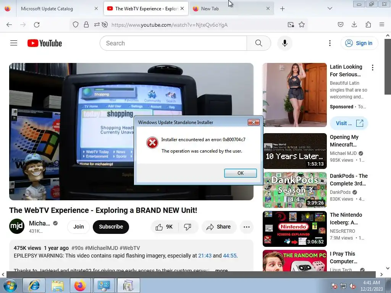Open I Pray This Computer video title
The width and height of the screenshot is (391, 293).
tap(344, 258)
